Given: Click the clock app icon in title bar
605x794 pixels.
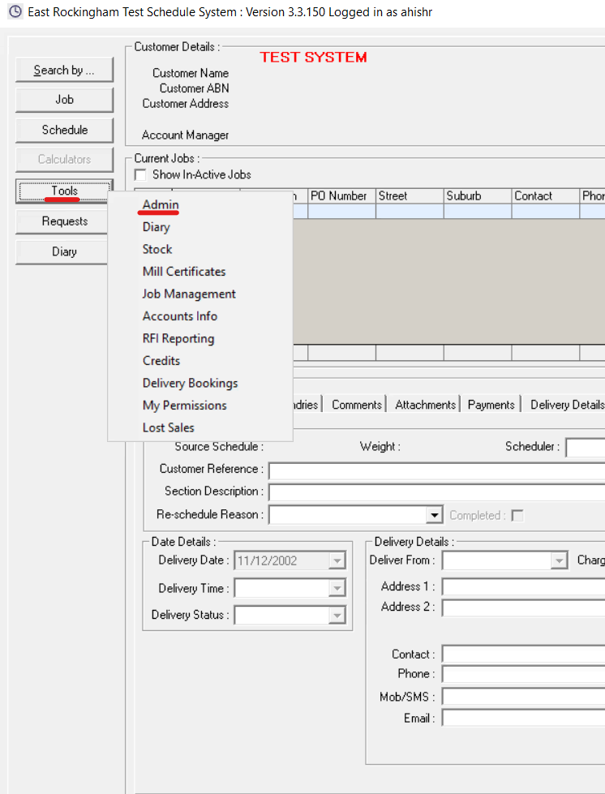Looking at the screenshot, I should pos(15,11).
